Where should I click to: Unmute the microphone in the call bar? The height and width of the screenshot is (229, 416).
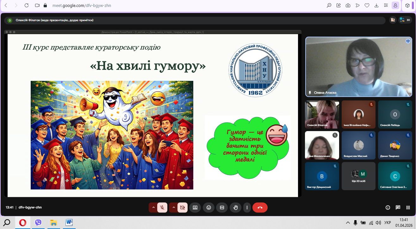tap(162, 208)
